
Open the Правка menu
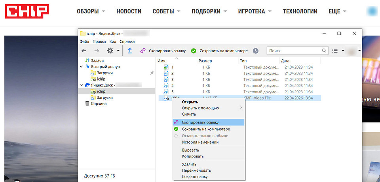[x=99, y=41]
